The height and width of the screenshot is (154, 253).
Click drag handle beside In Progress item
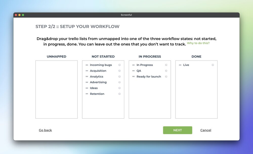[133, 65]
